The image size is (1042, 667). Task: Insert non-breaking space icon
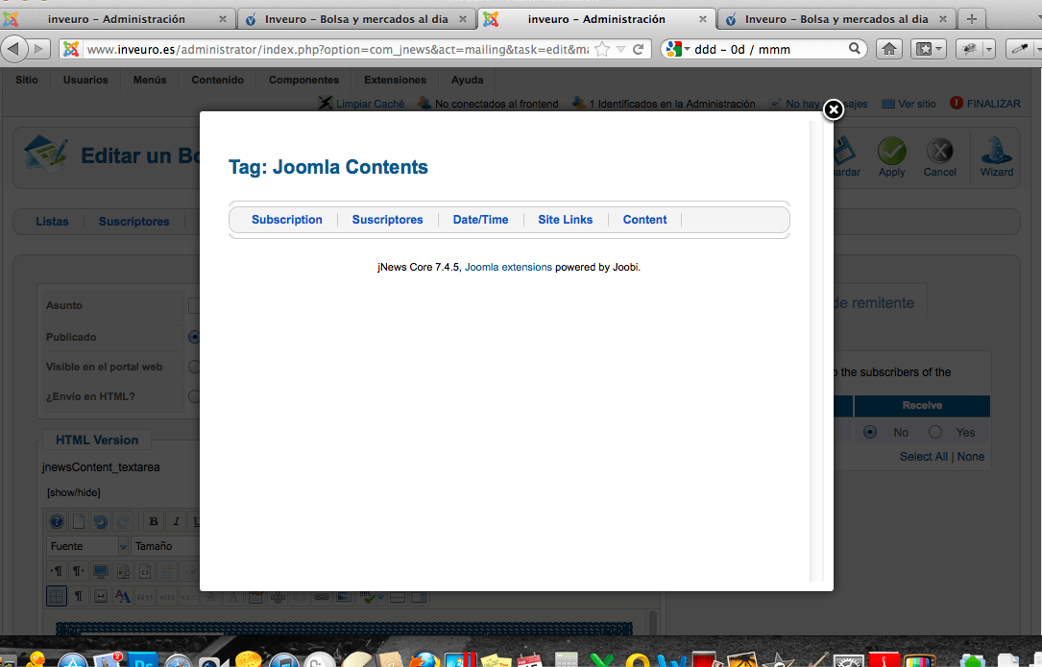[100, 596]
